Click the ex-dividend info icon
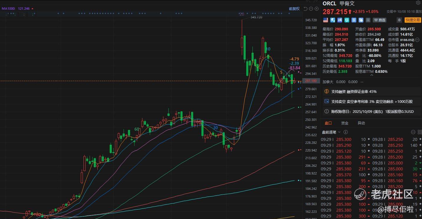Viewport: 422px width, 219px height. (326, 111)
